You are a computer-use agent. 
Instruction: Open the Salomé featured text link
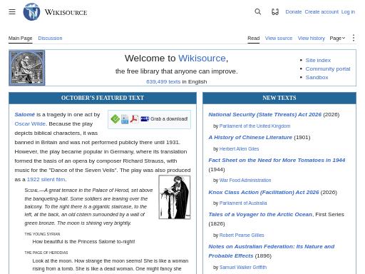[25, 114]
